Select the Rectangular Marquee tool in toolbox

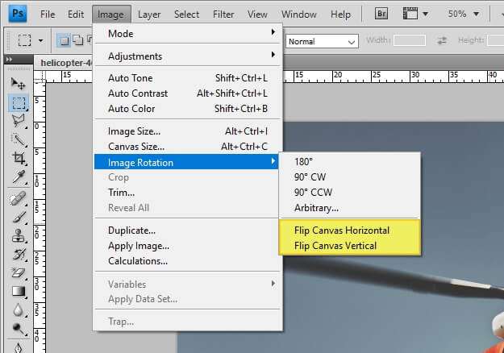(19, 103)
